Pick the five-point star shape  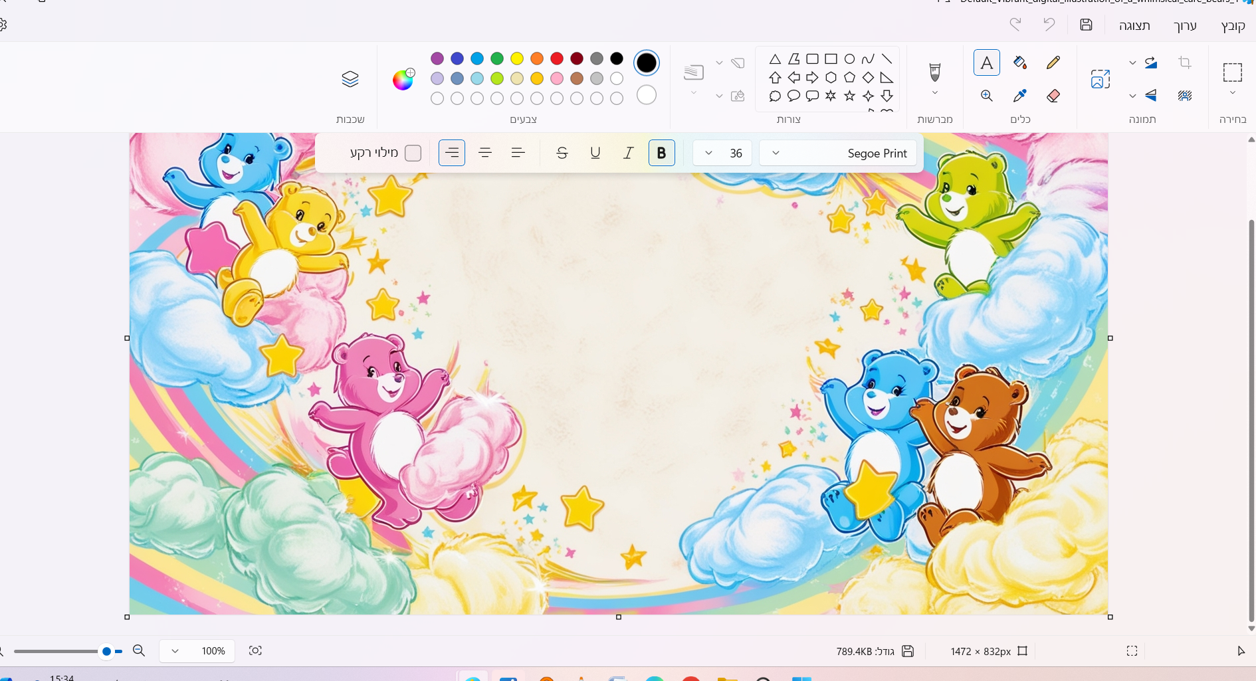(849, 96)
